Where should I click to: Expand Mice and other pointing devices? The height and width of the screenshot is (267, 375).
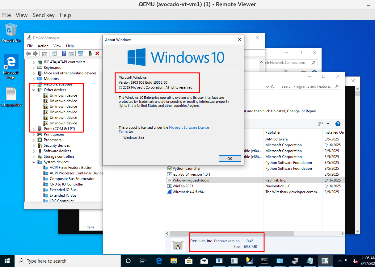click(x=34, y=73)
